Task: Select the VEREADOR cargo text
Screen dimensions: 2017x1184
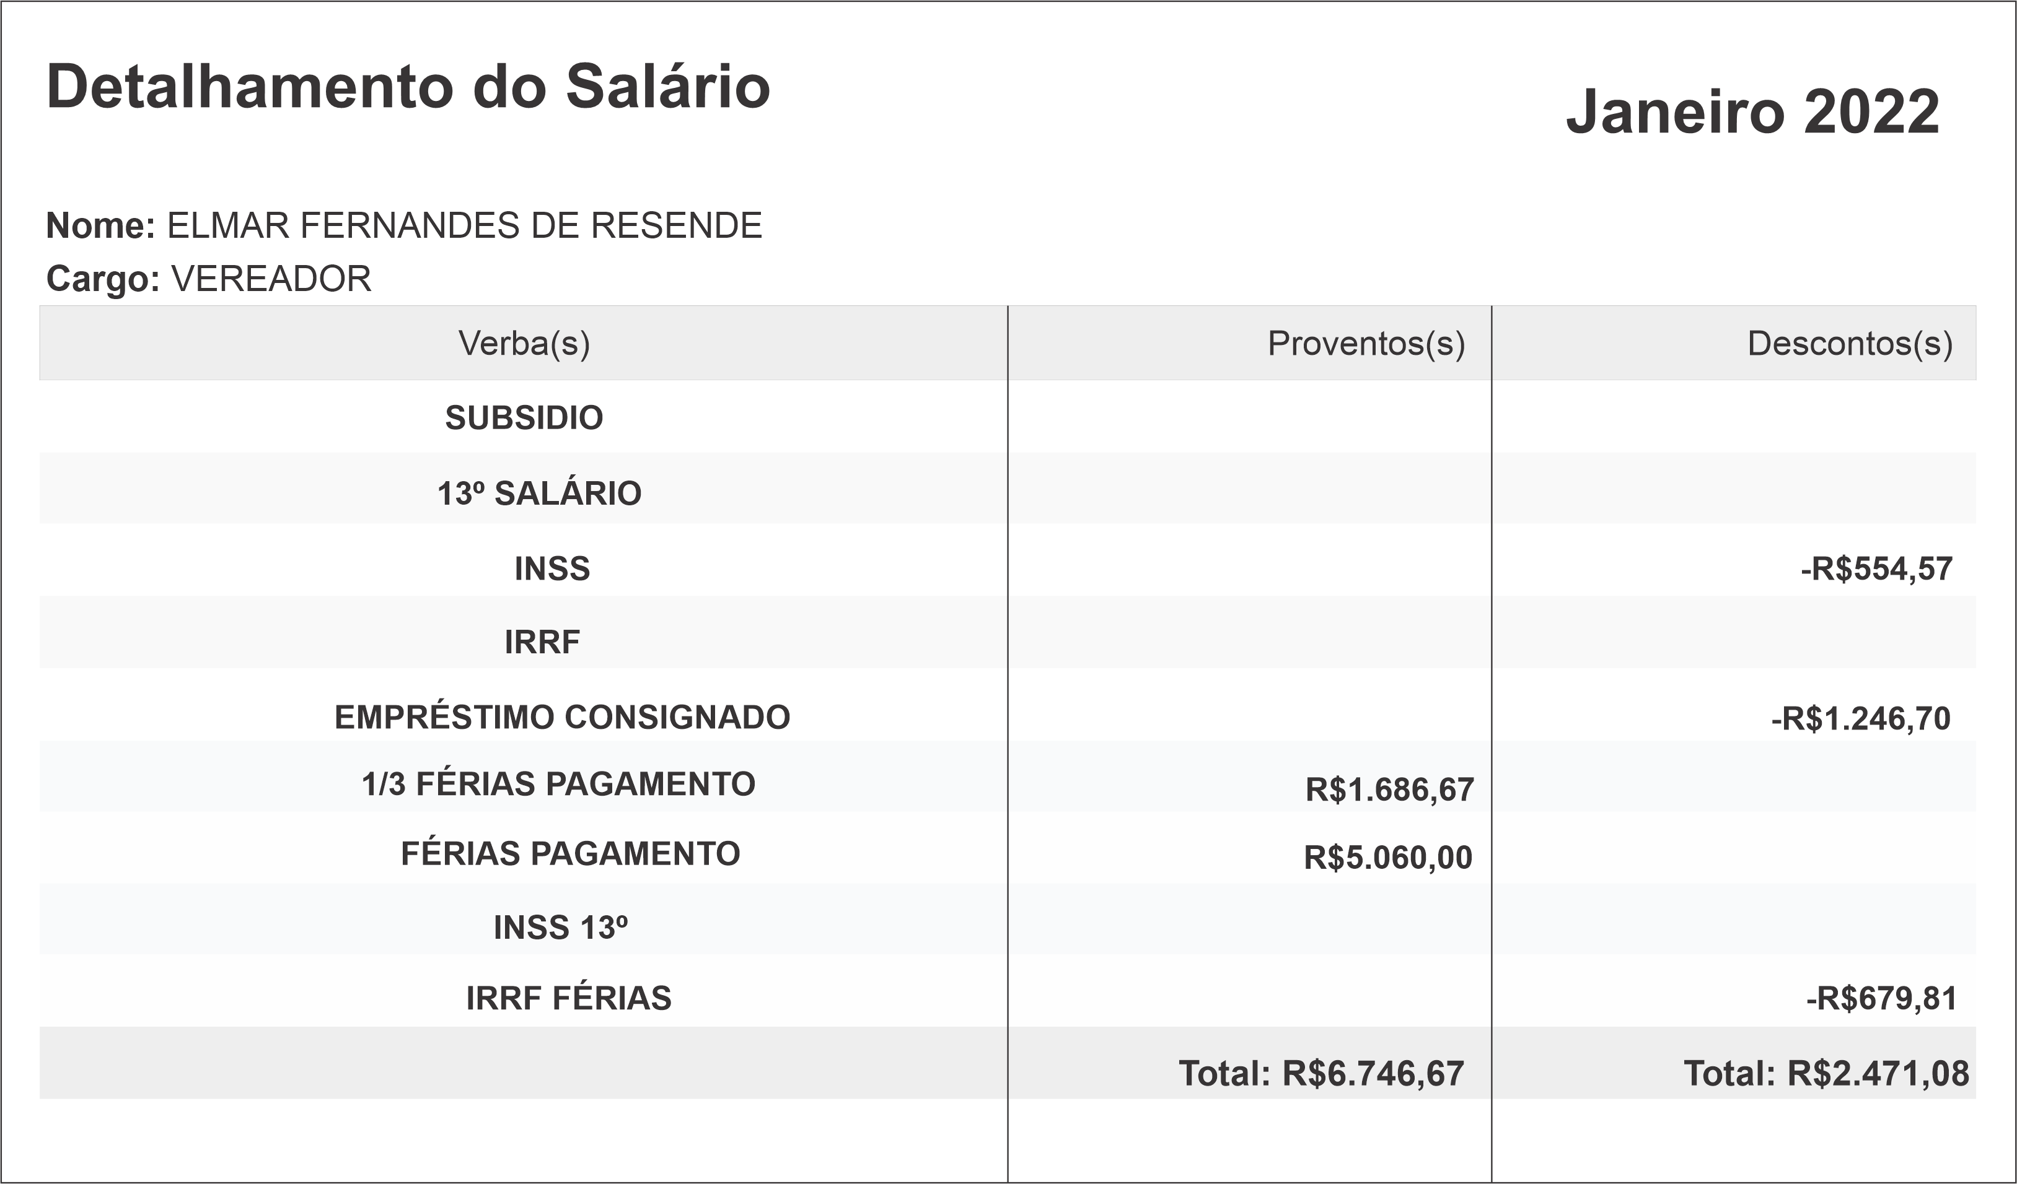Action: pos(271,279)
